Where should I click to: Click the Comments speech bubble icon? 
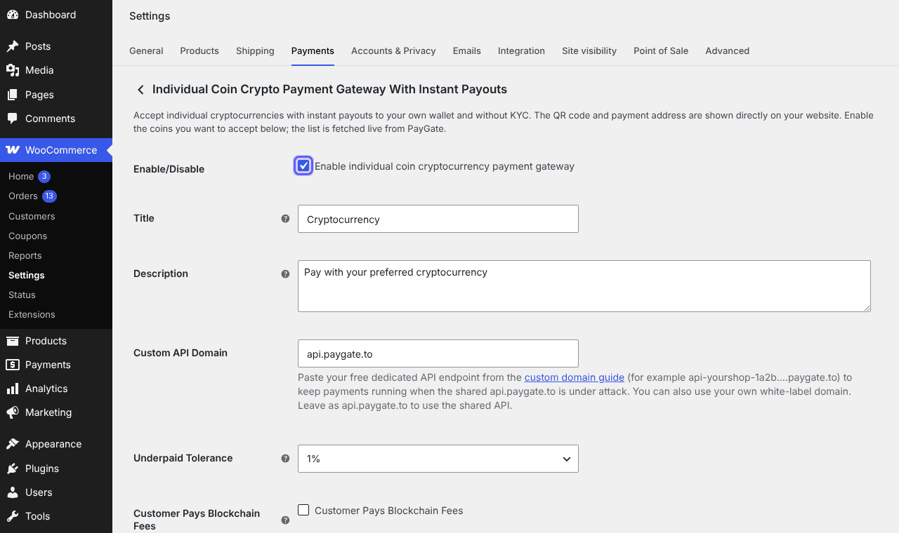tap(13, 119)
